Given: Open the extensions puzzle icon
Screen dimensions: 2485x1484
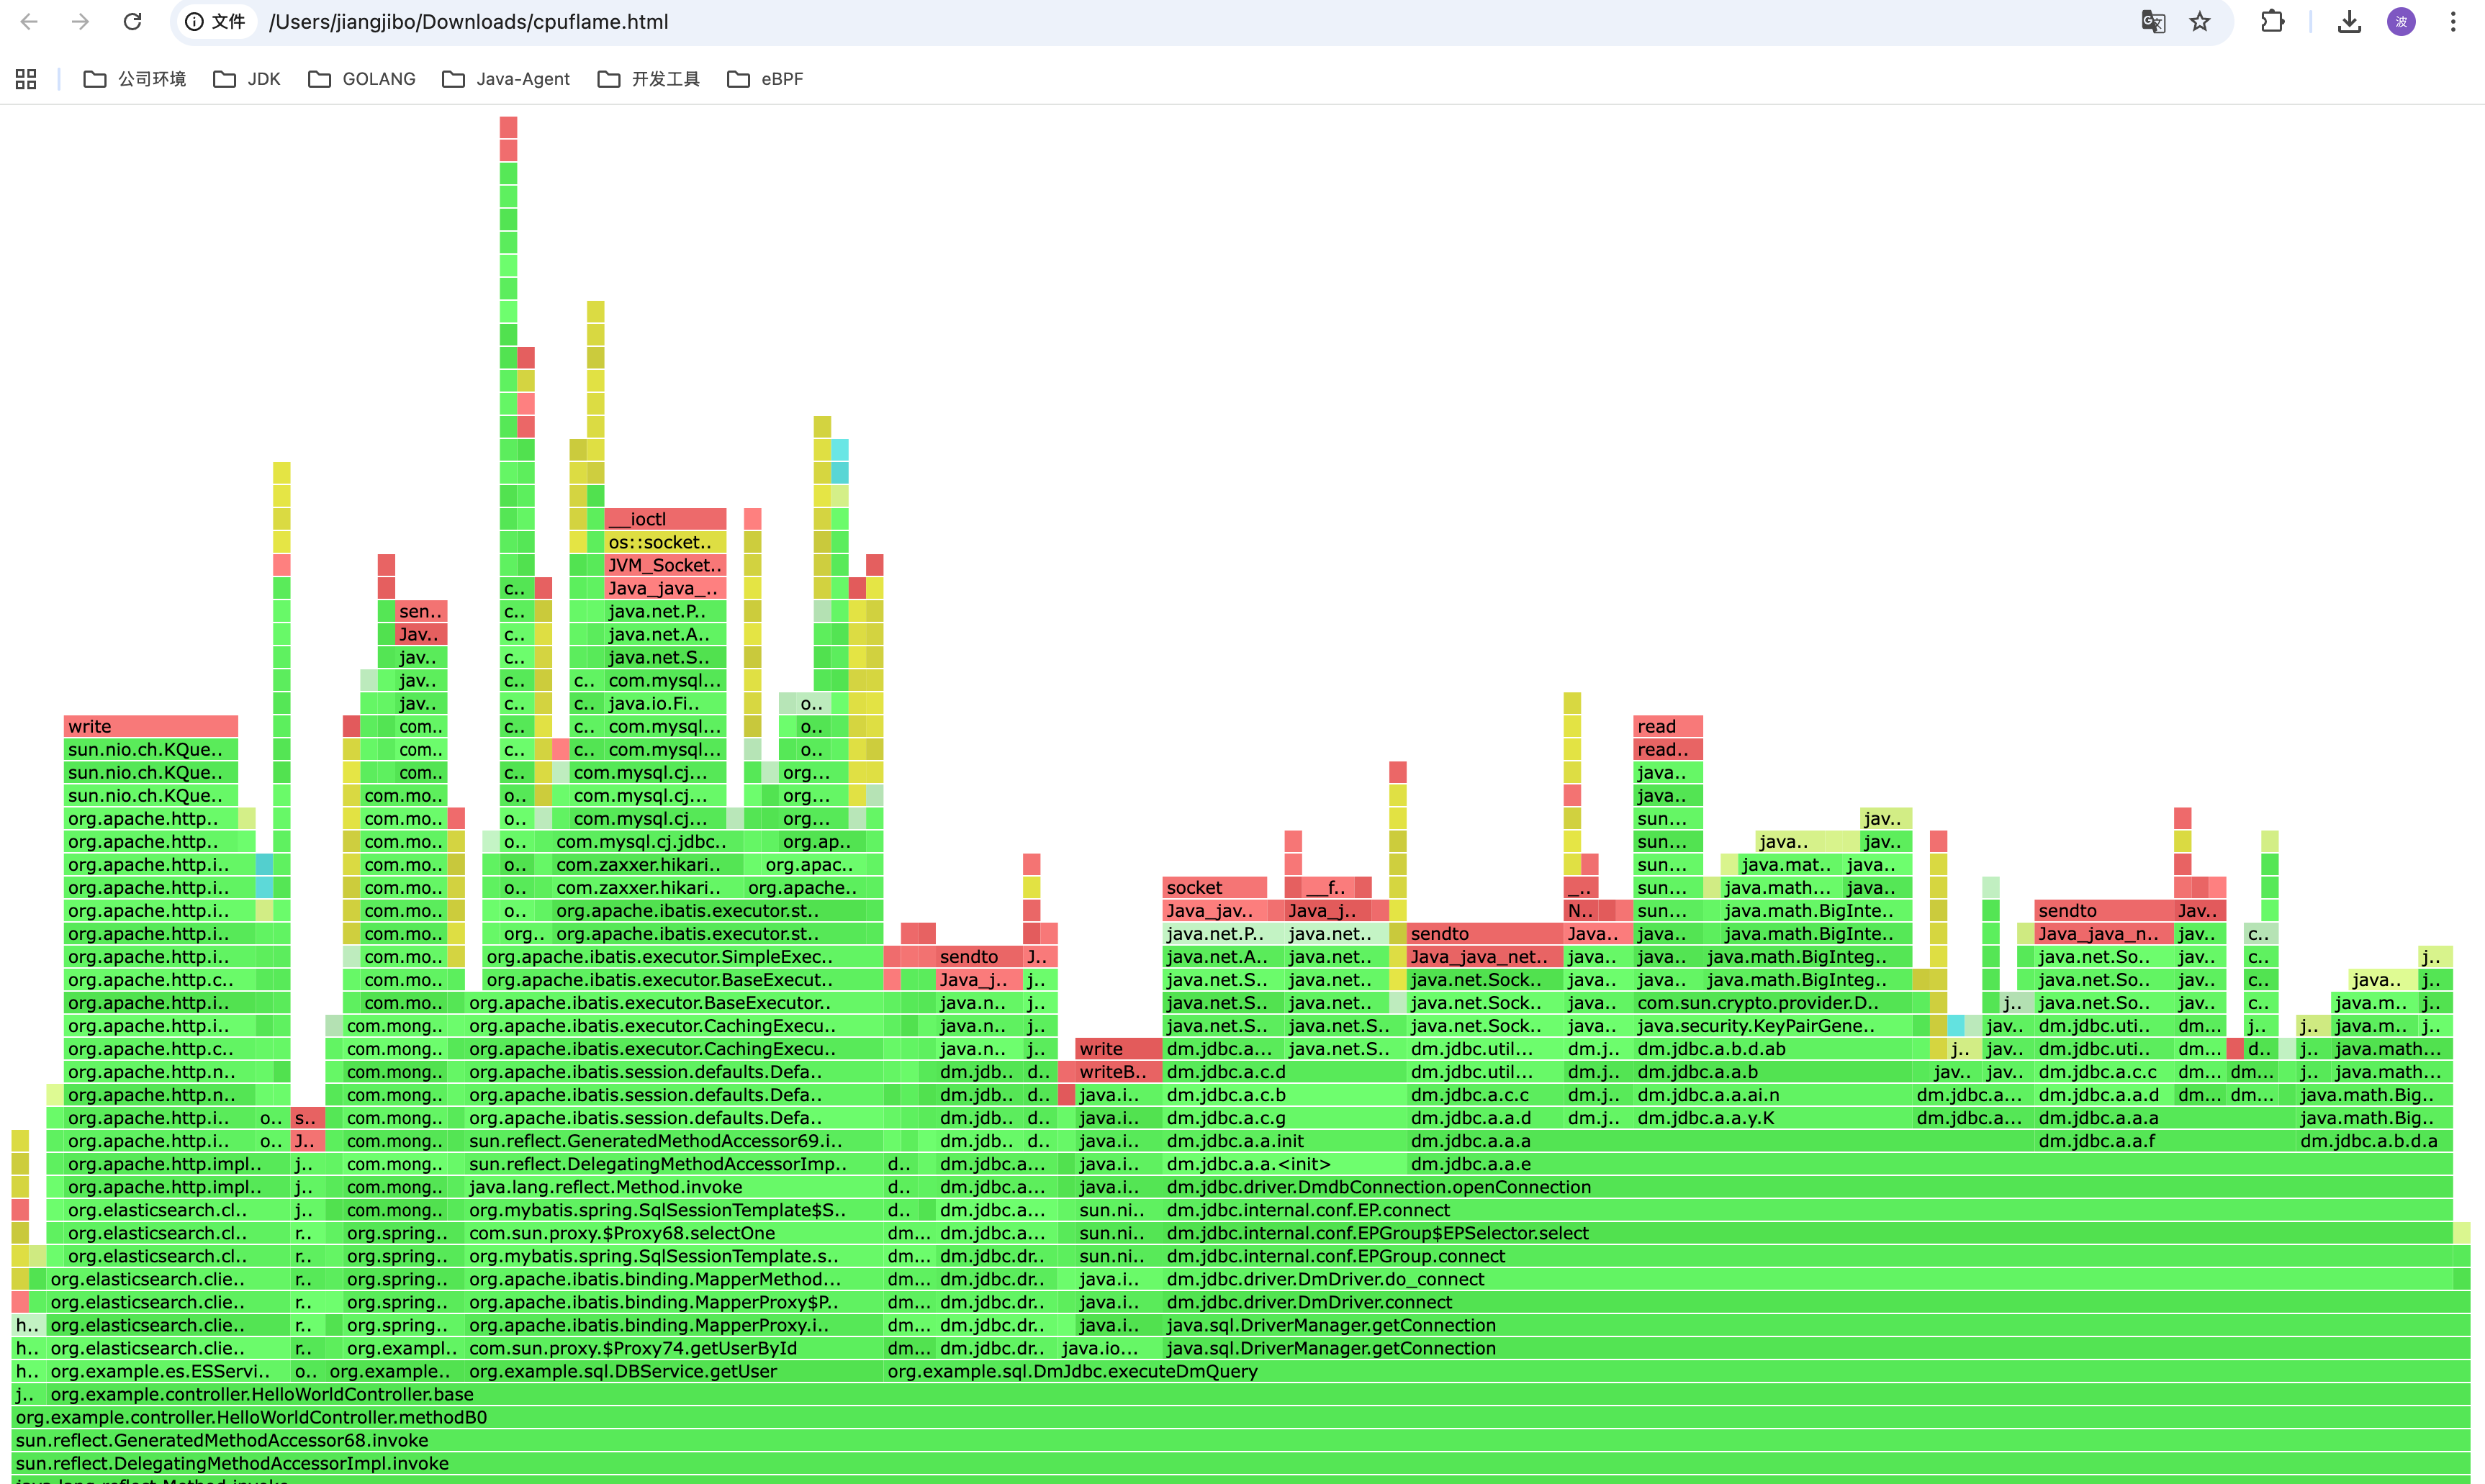Looking at the screenshot, I should [2272, 21].
